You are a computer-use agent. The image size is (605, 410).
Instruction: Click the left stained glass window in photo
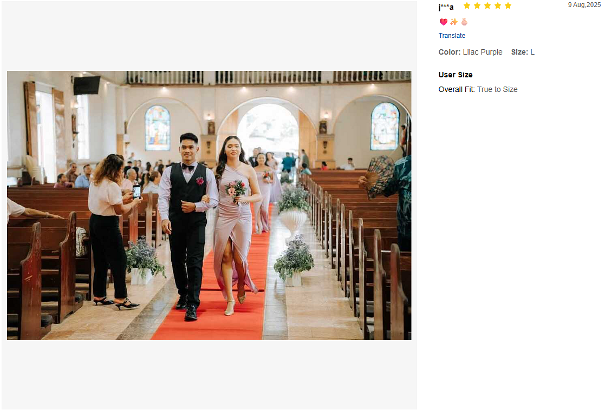click(x=157, y=128)
